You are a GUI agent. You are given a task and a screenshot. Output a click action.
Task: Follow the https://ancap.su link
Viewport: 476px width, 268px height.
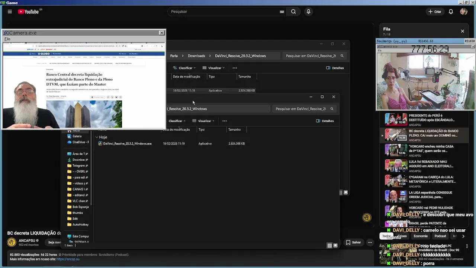point(68,259)
